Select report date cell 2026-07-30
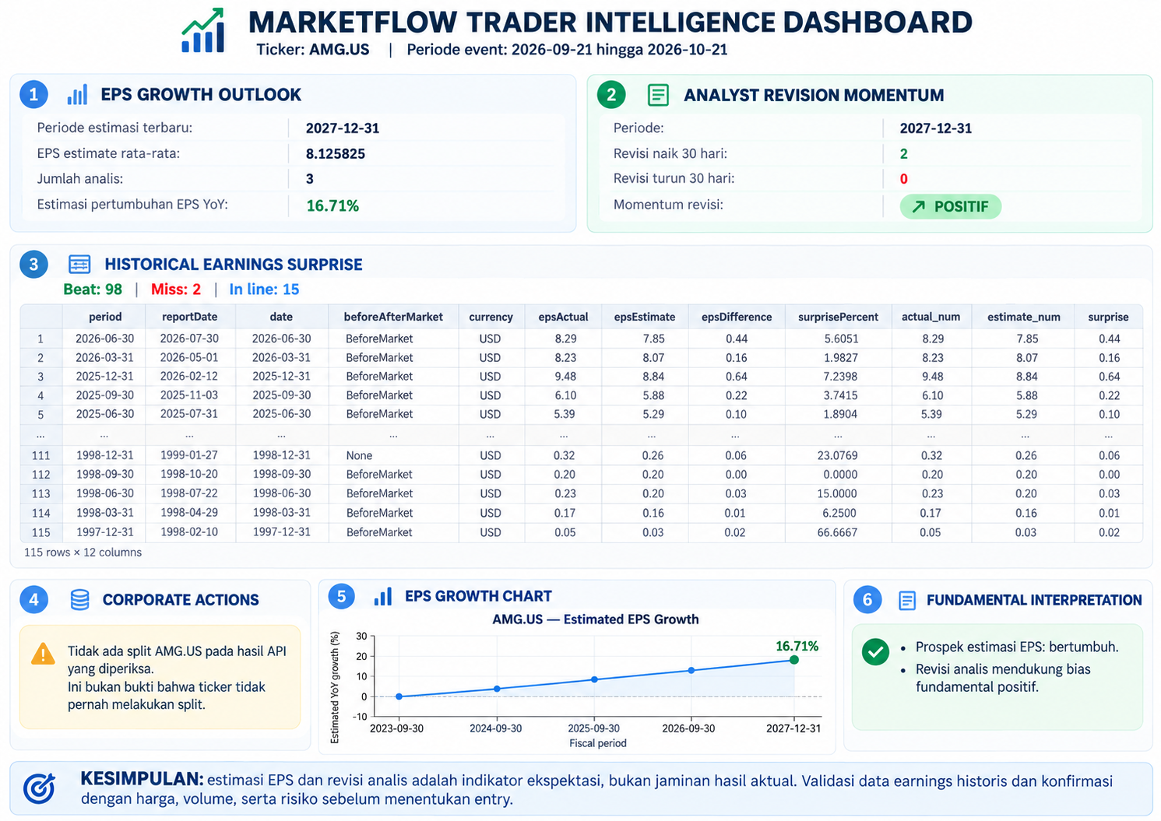Screen dimensions: 1161x821 (x=189, y=339)
